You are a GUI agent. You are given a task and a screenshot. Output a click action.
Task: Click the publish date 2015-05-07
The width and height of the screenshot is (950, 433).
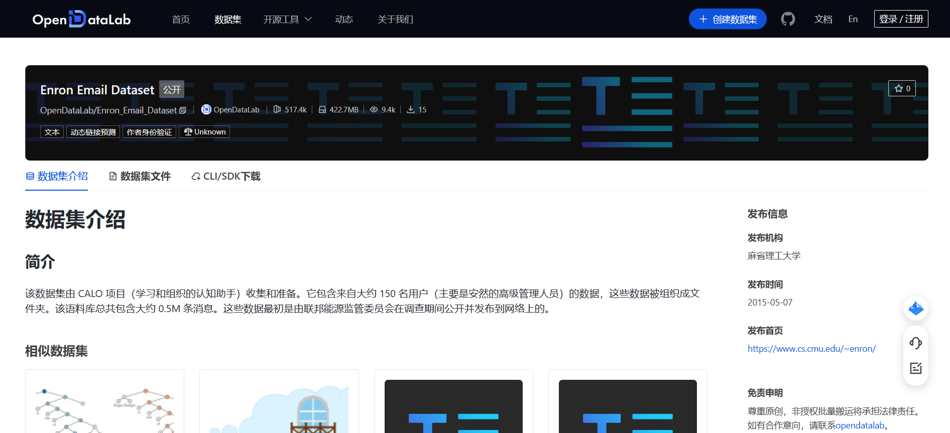coord(770,303)
